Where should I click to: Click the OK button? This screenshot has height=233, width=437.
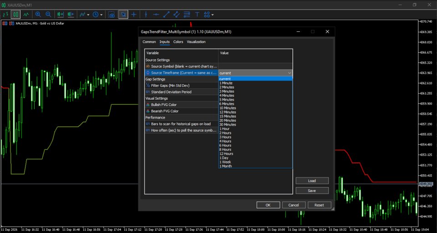(x=268, y=205)
